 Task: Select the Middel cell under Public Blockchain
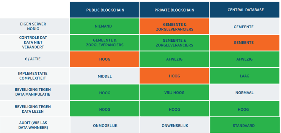click(x=105, y=76)
